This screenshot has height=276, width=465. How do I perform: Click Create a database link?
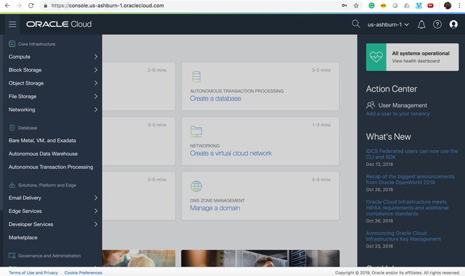click(x=215, y=98)
